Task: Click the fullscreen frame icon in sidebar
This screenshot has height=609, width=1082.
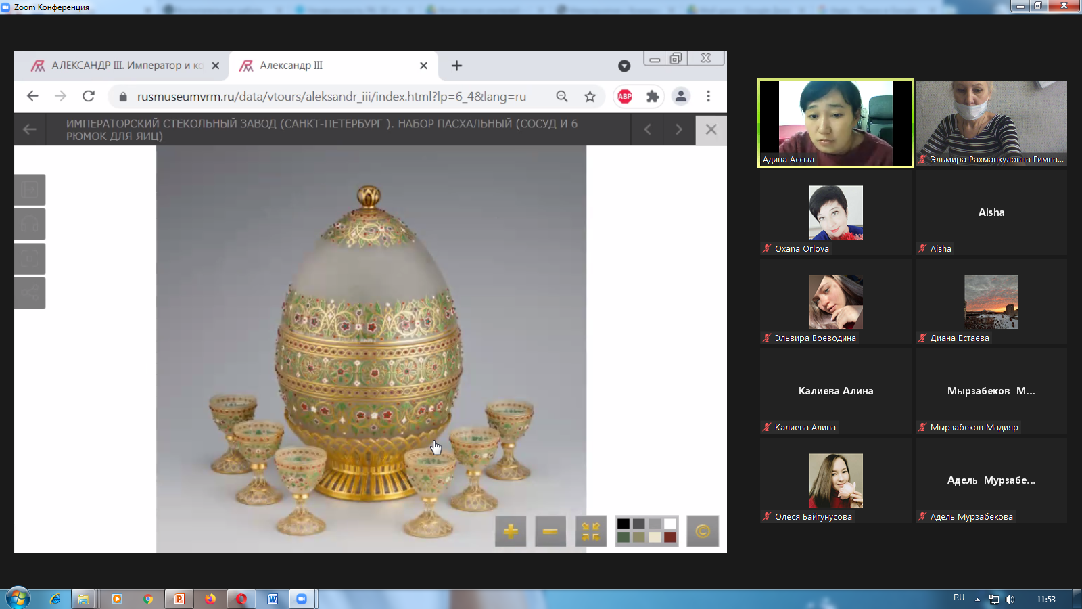Action: [30, 258]
